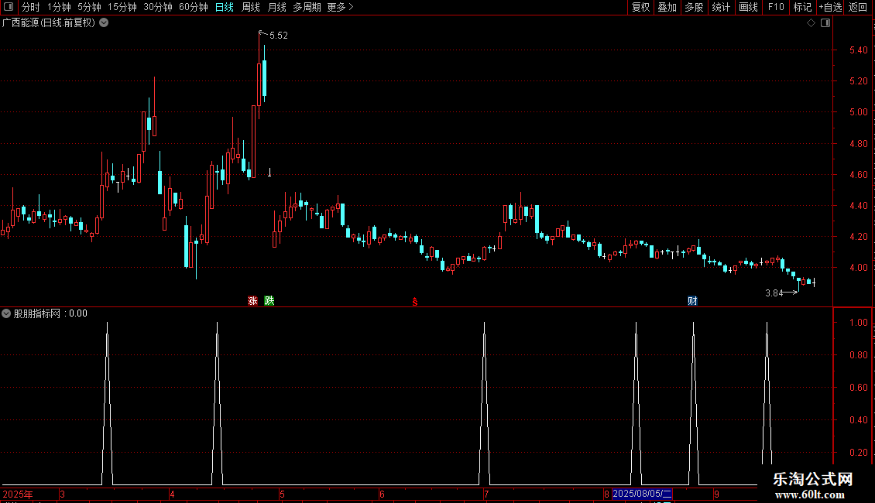The width and height of the screenshot is (875, 503).
Task: Switch to 60分钟 period
Action: pyautogui.click(x=194, y=7)
